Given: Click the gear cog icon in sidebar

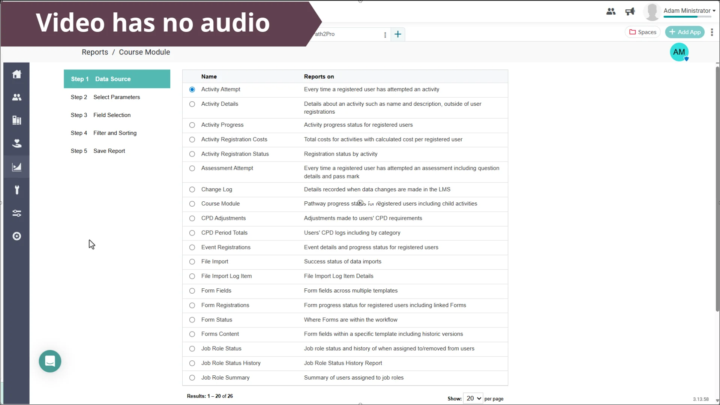Looking at the screenshot, I should 16,236.
